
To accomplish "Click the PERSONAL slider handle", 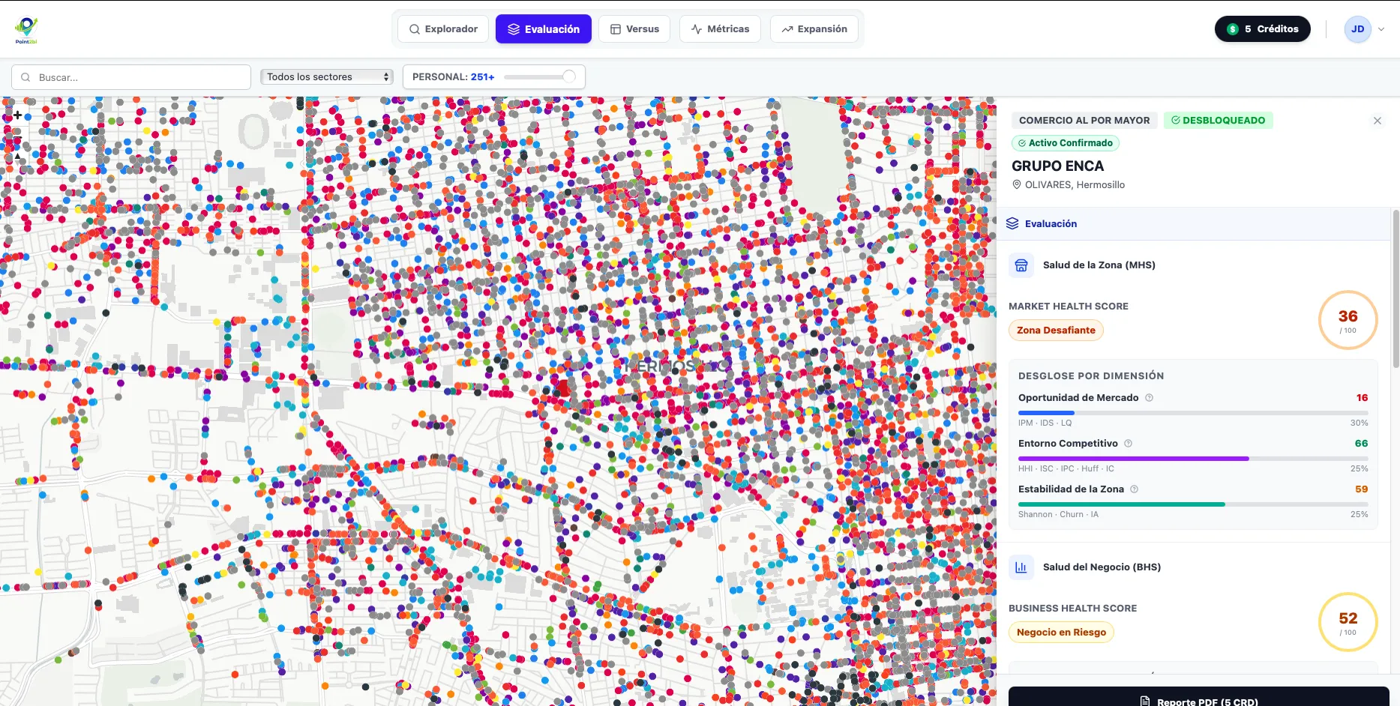I will pos(569,76).
